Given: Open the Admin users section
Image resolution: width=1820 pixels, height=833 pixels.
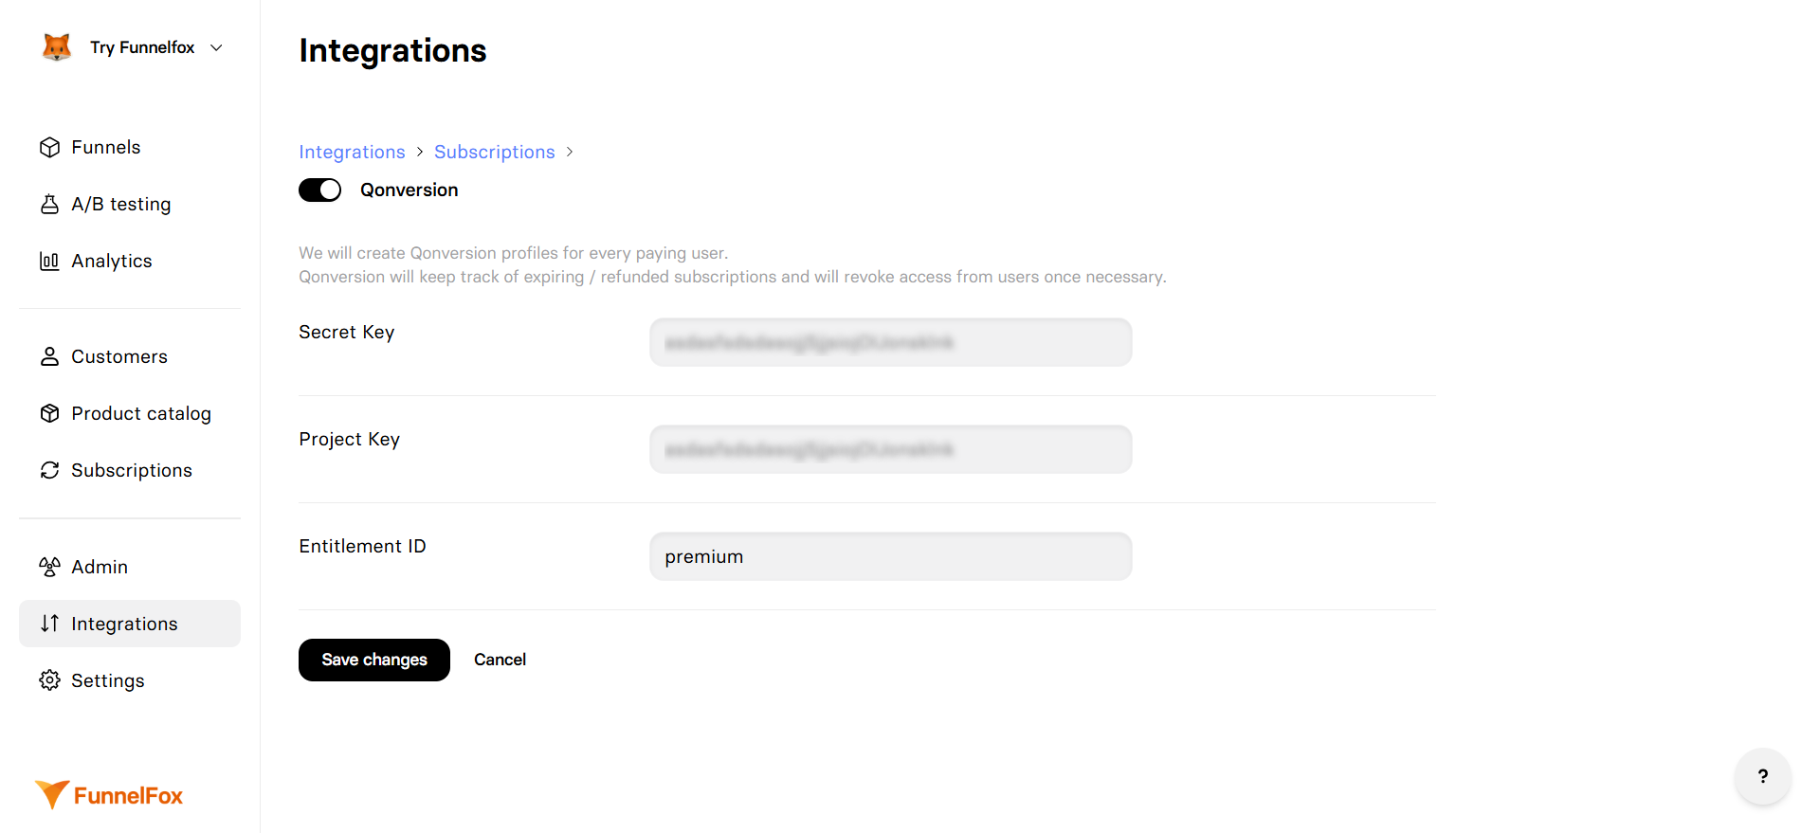Looking at the screenshot, I should (x=99, y=567).
